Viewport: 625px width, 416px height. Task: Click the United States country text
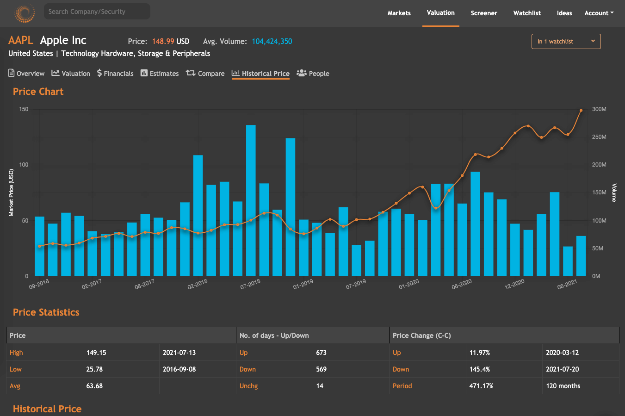[x=31, y=53]
